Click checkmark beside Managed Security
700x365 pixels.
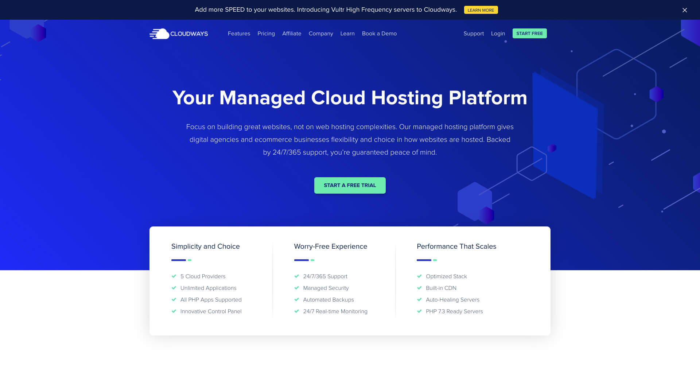click(297, 288)
